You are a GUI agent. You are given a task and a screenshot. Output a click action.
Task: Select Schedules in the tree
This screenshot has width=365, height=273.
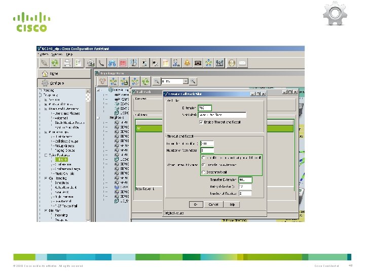62,183
